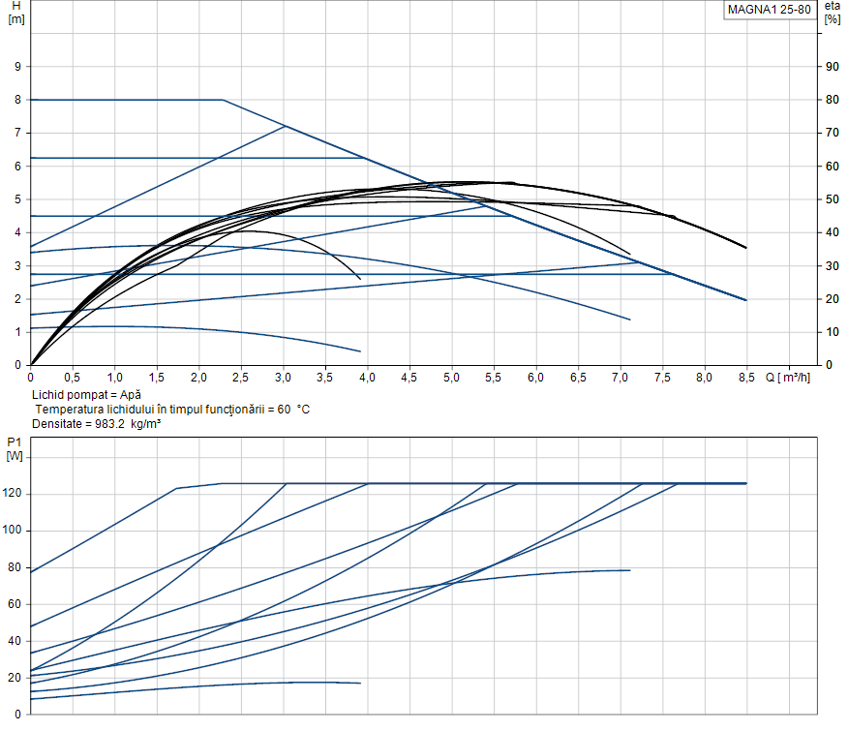Click the knee of the 8 m head curve
The image size is (848, 731).
pyautogui.click(x=224, y=100)
